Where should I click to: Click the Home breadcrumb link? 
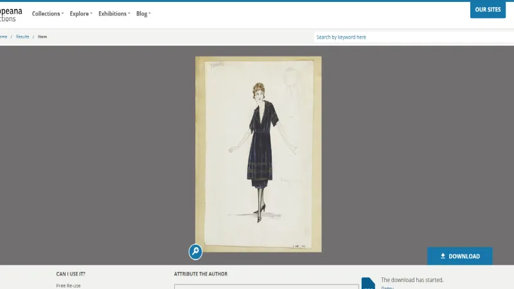pos(3,37)
